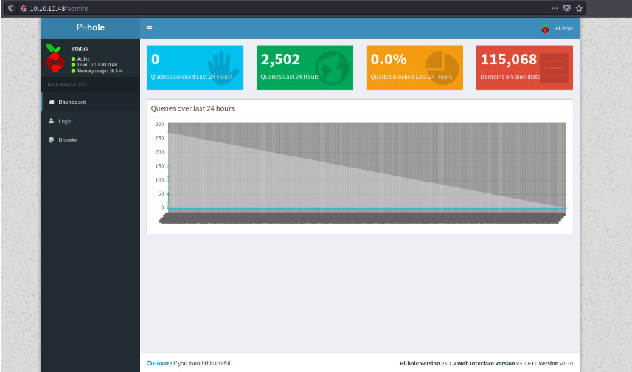Click the 0.0% Queries Blocked orange card
This screenshot has width=632, height=372.
pyautogui.click(x=414, y=67)
